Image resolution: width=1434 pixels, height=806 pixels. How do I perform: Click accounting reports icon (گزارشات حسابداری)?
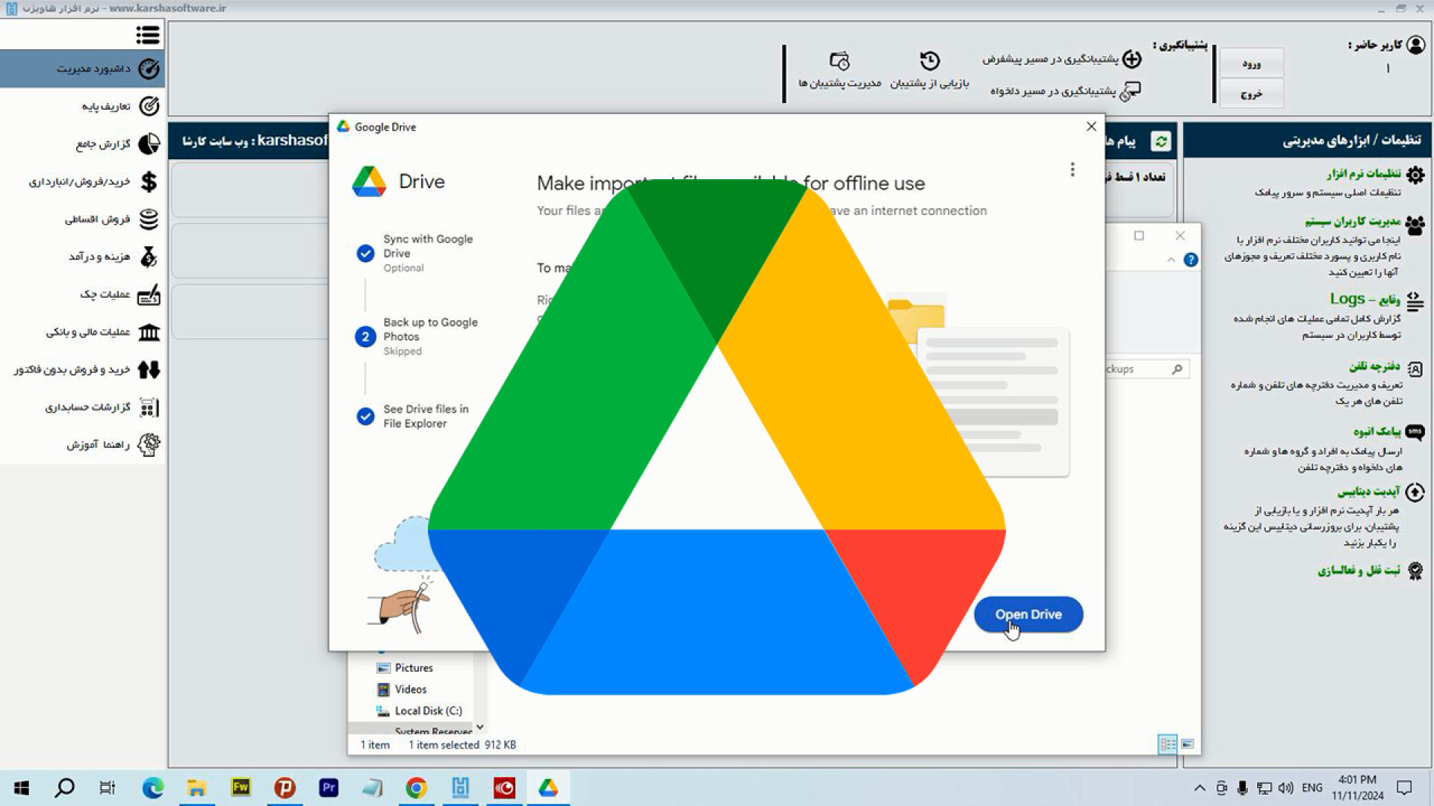click(149, 407)
